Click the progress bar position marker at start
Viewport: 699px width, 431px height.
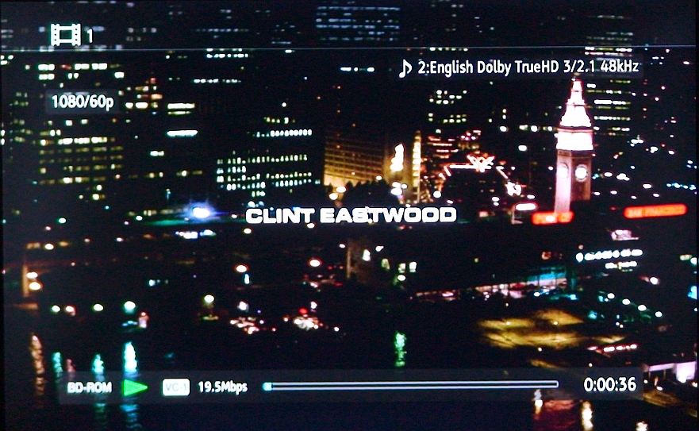click(267, 386)
